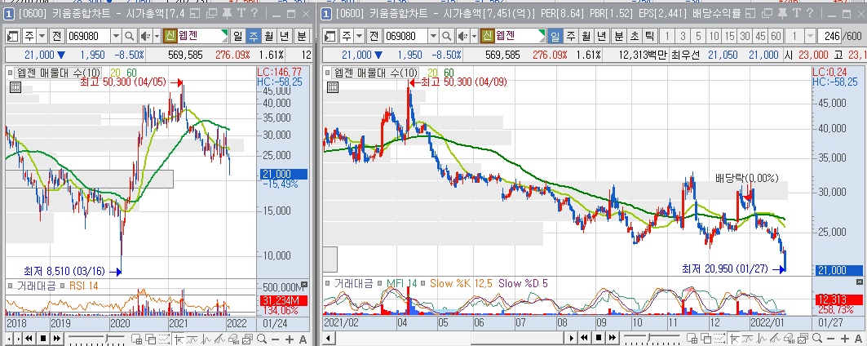Select 월 monthly period in right chart
The image size is (867, 346).
[586, 37]
